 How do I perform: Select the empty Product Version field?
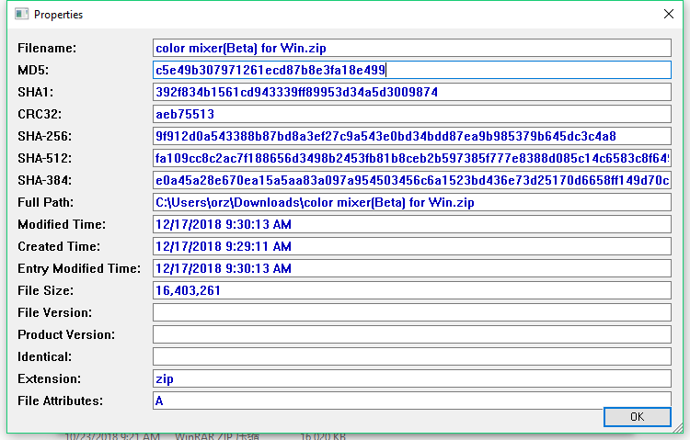point(411,334)
